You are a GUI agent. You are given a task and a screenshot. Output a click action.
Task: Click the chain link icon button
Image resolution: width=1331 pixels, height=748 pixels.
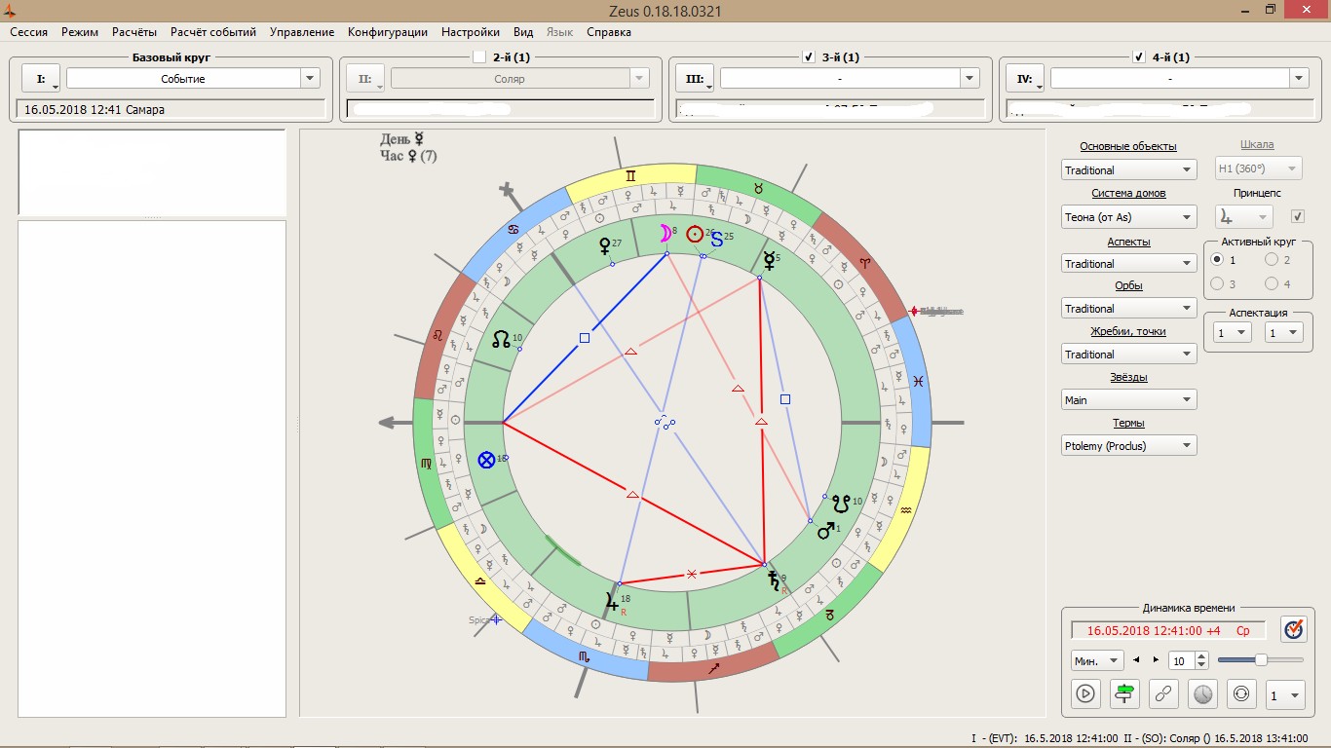(1163, 693)
